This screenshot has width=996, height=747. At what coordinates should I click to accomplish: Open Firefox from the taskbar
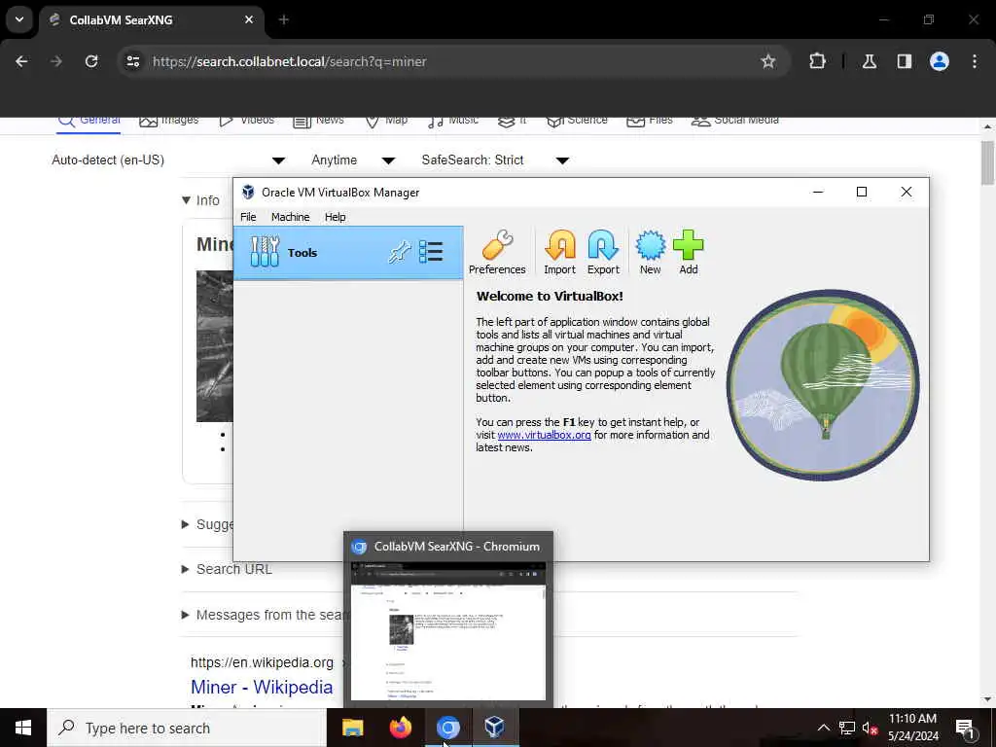[x=400, y=728]
